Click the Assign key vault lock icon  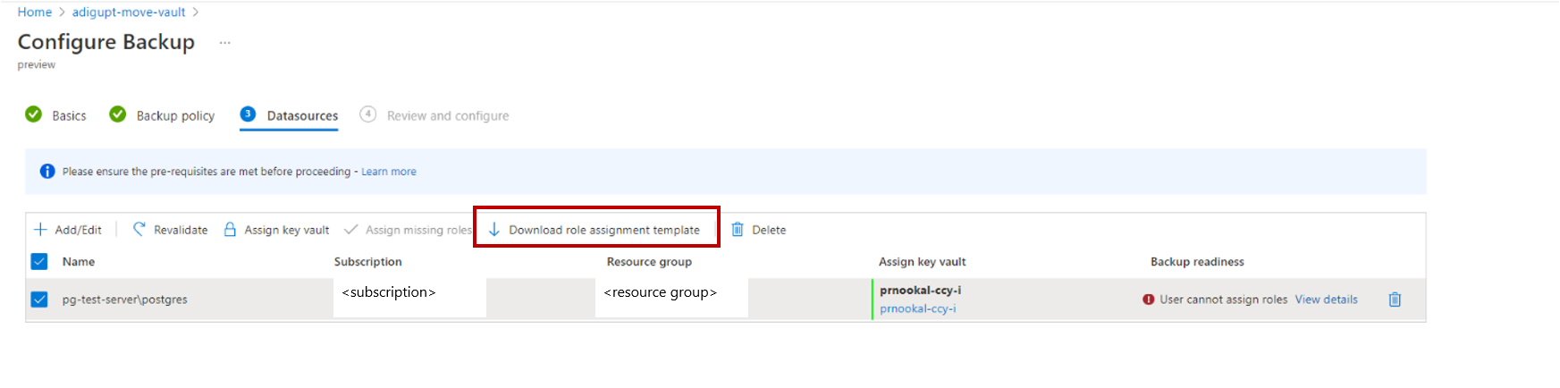click(x=230, y=229)
